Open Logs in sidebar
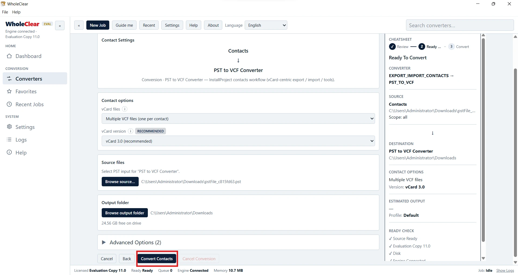Viewport: 518px width, 275px height. click(x=35, y=140)
